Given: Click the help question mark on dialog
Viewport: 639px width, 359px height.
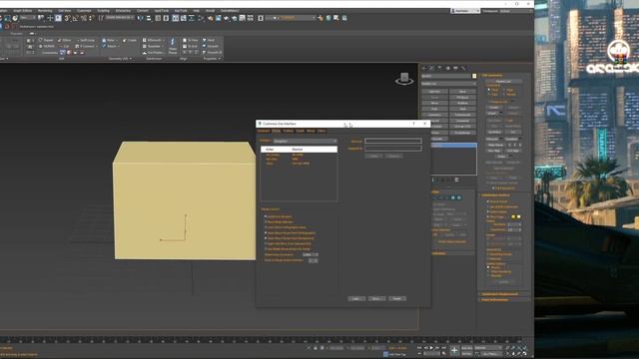Looking at the screenshot, I should tap(413, 124).
